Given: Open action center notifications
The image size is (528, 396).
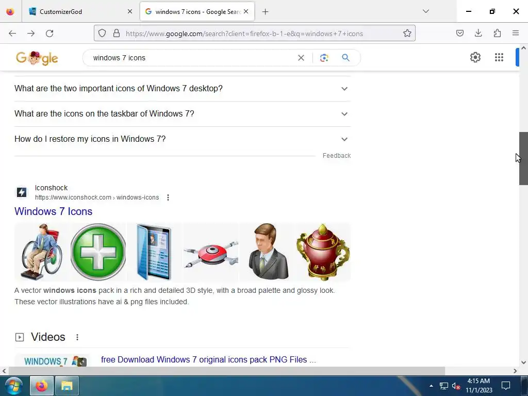Looking at the screenshot, I should [506, 386].
